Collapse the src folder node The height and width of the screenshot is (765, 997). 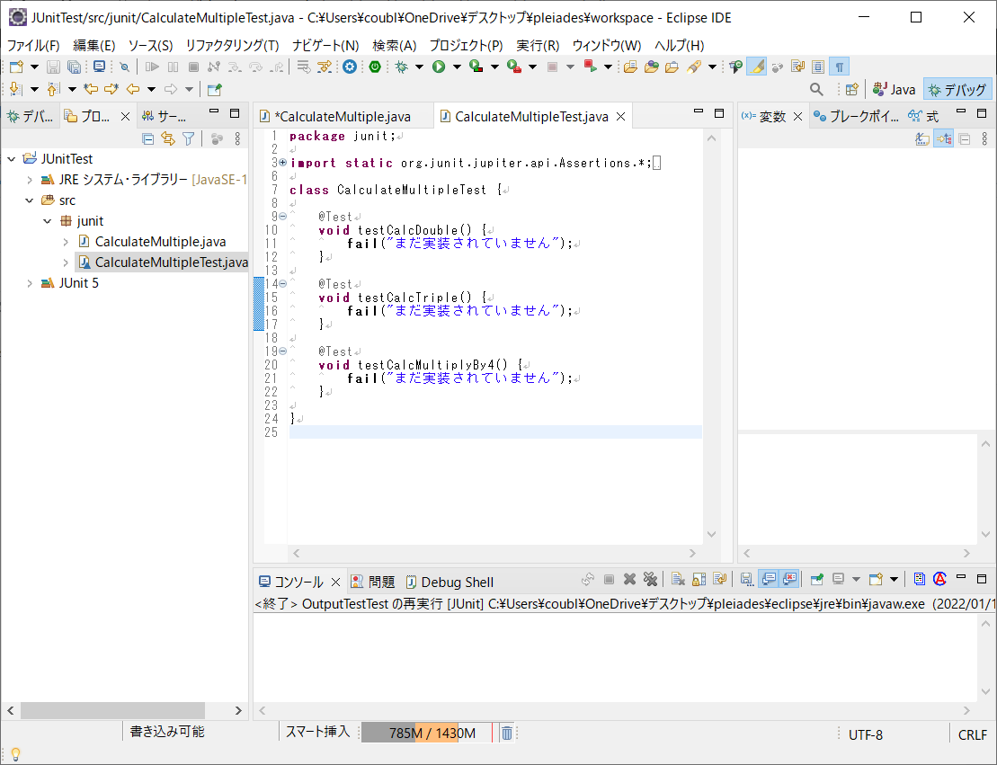pos(30,200)
